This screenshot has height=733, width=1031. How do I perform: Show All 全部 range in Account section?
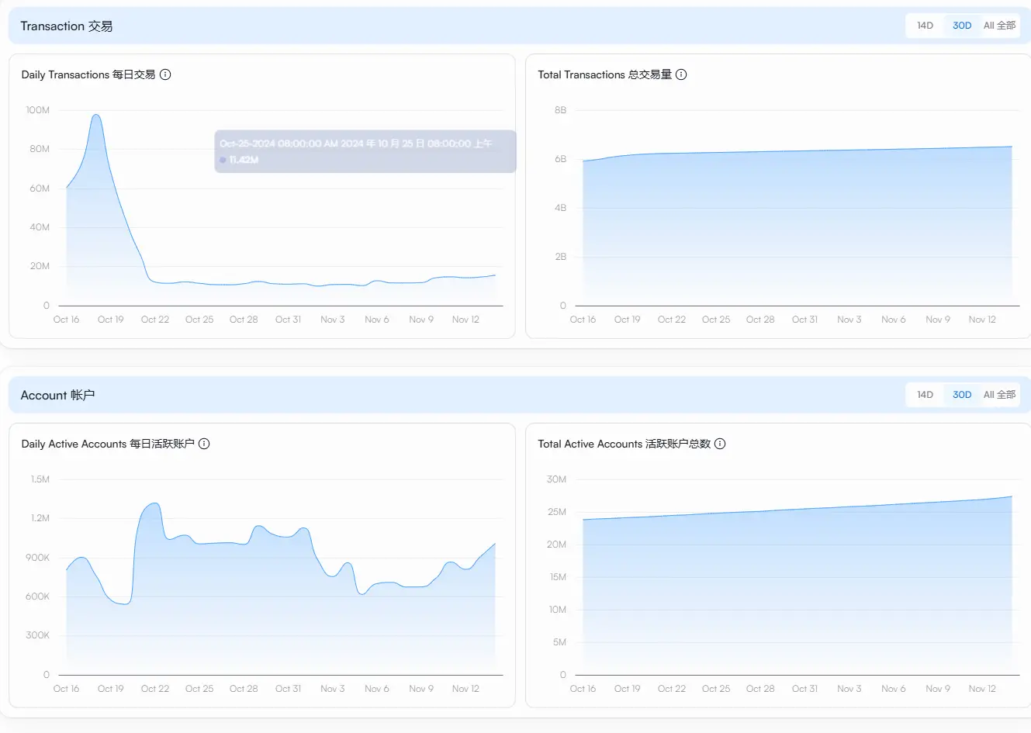point(999,395)
